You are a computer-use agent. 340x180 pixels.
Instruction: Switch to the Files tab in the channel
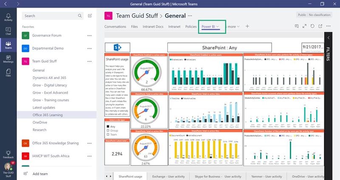click(x=134, y=27)
